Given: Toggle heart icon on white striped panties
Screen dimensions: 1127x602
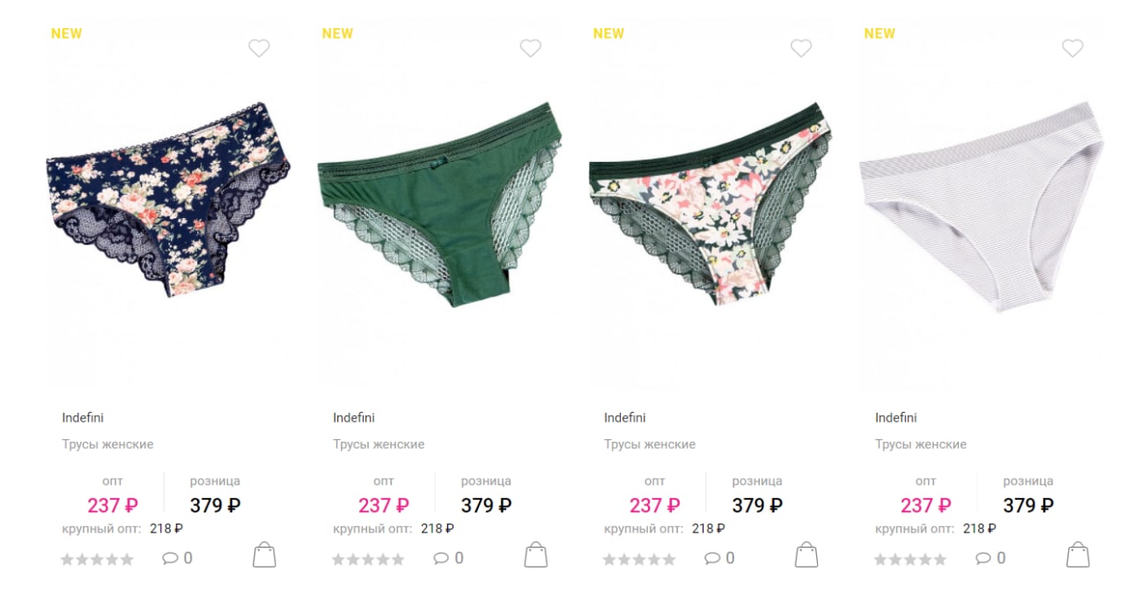Looking at the screenshot, I should point(1072,48).
